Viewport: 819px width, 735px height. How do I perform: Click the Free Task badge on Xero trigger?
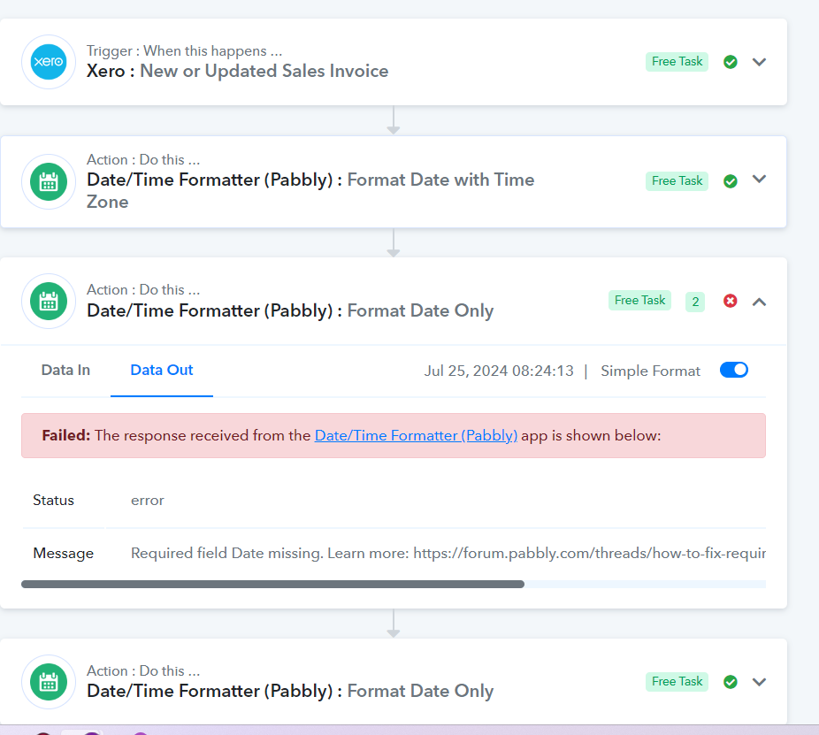[x=677, y=62]
